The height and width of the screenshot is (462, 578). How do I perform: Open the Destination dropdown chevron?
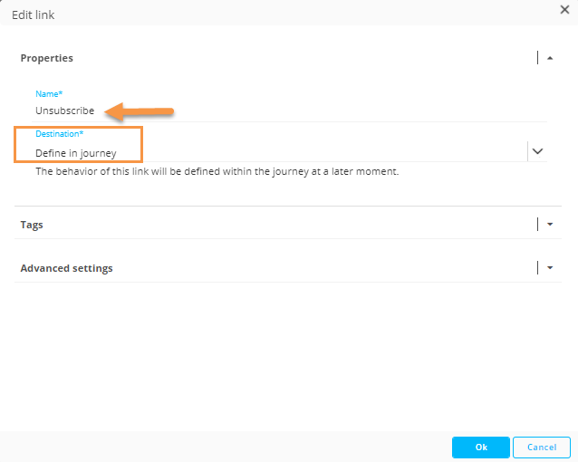pyautogui.click(x=537, y=151)
